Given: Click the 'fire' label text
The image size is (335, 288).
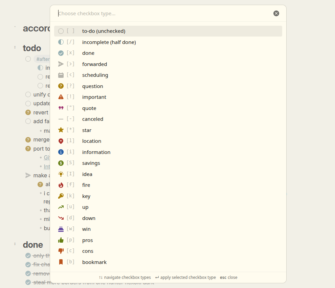Looking at the screenshot, I should [86, 185].
